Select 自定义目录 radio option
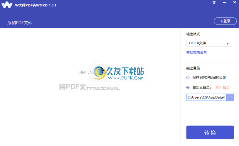The width and height of the screenshot is (239, 146). pyautogui.click(x=188, y=87)
